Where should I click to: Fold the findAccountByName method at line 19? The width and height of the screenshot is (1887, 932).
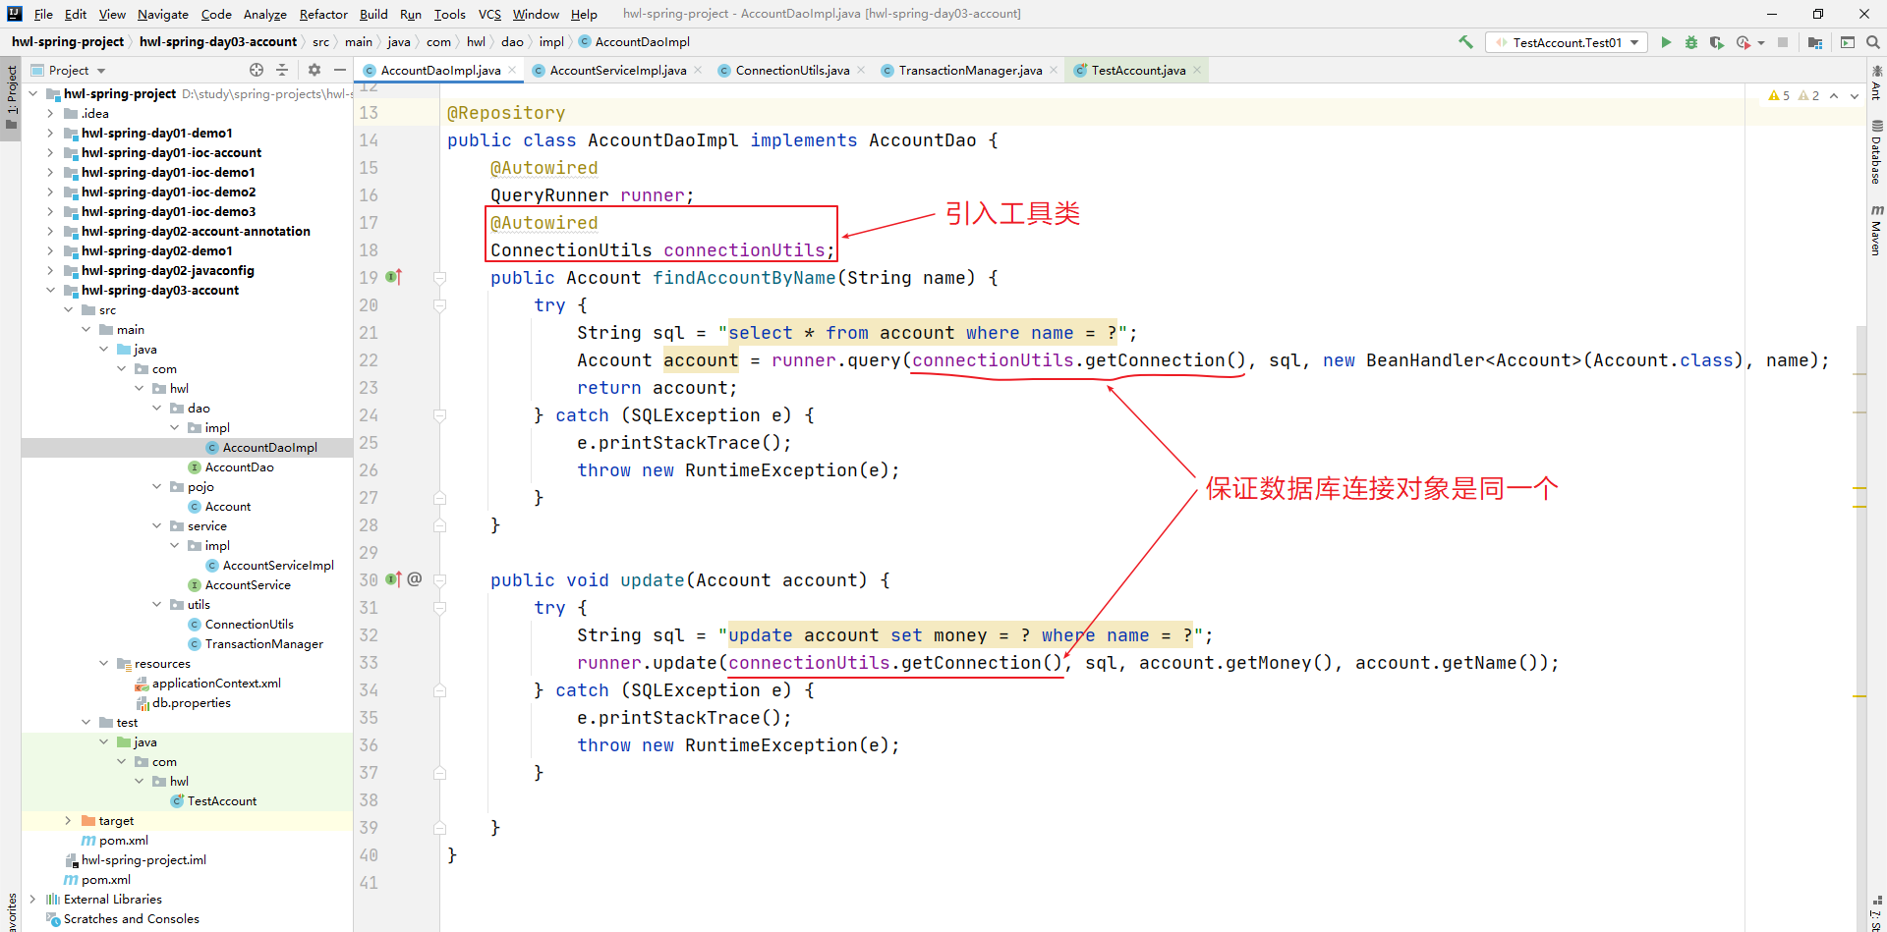tap(440, 278)
